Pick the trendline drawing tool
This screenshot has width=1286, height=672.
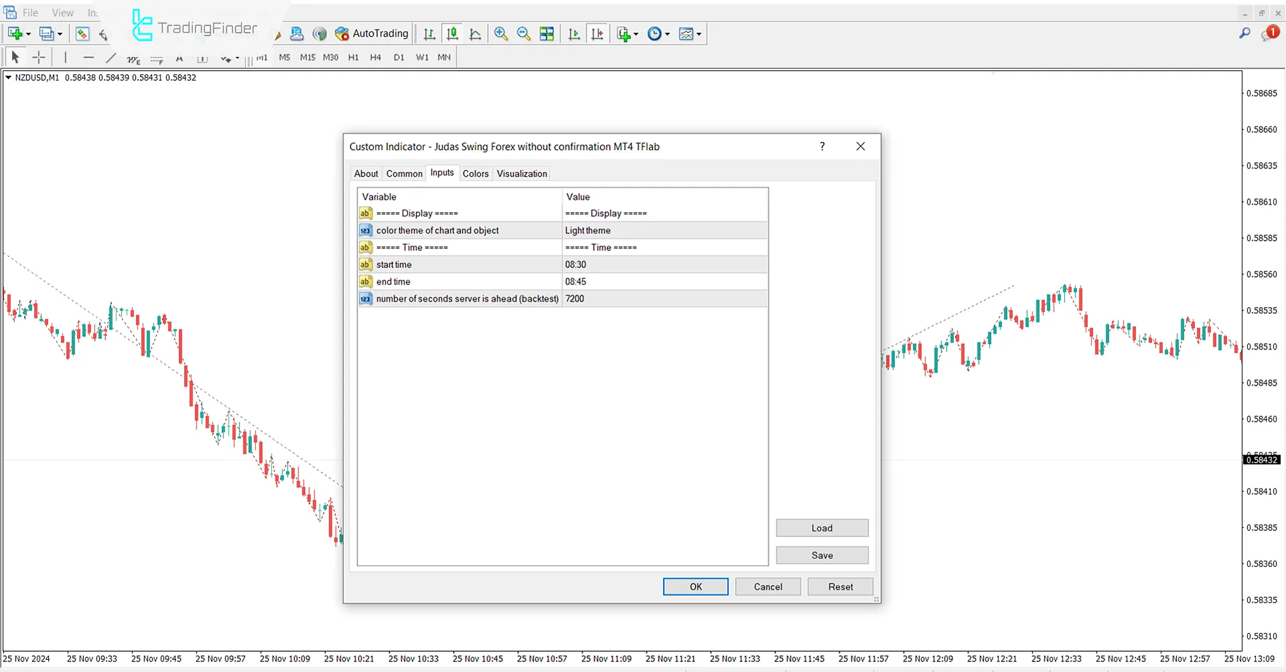[x=111, y=59]
